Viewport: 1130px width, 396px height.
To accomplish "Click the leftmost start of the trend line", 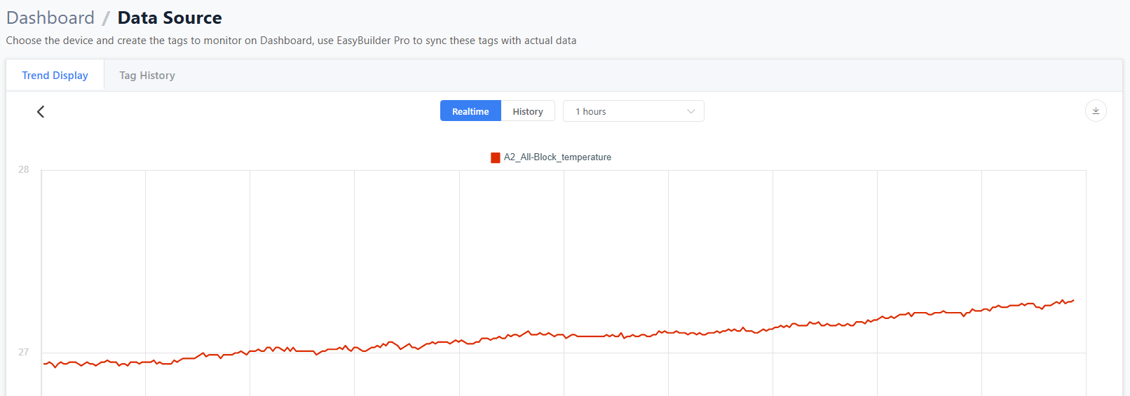I will (x=44, y=364).
